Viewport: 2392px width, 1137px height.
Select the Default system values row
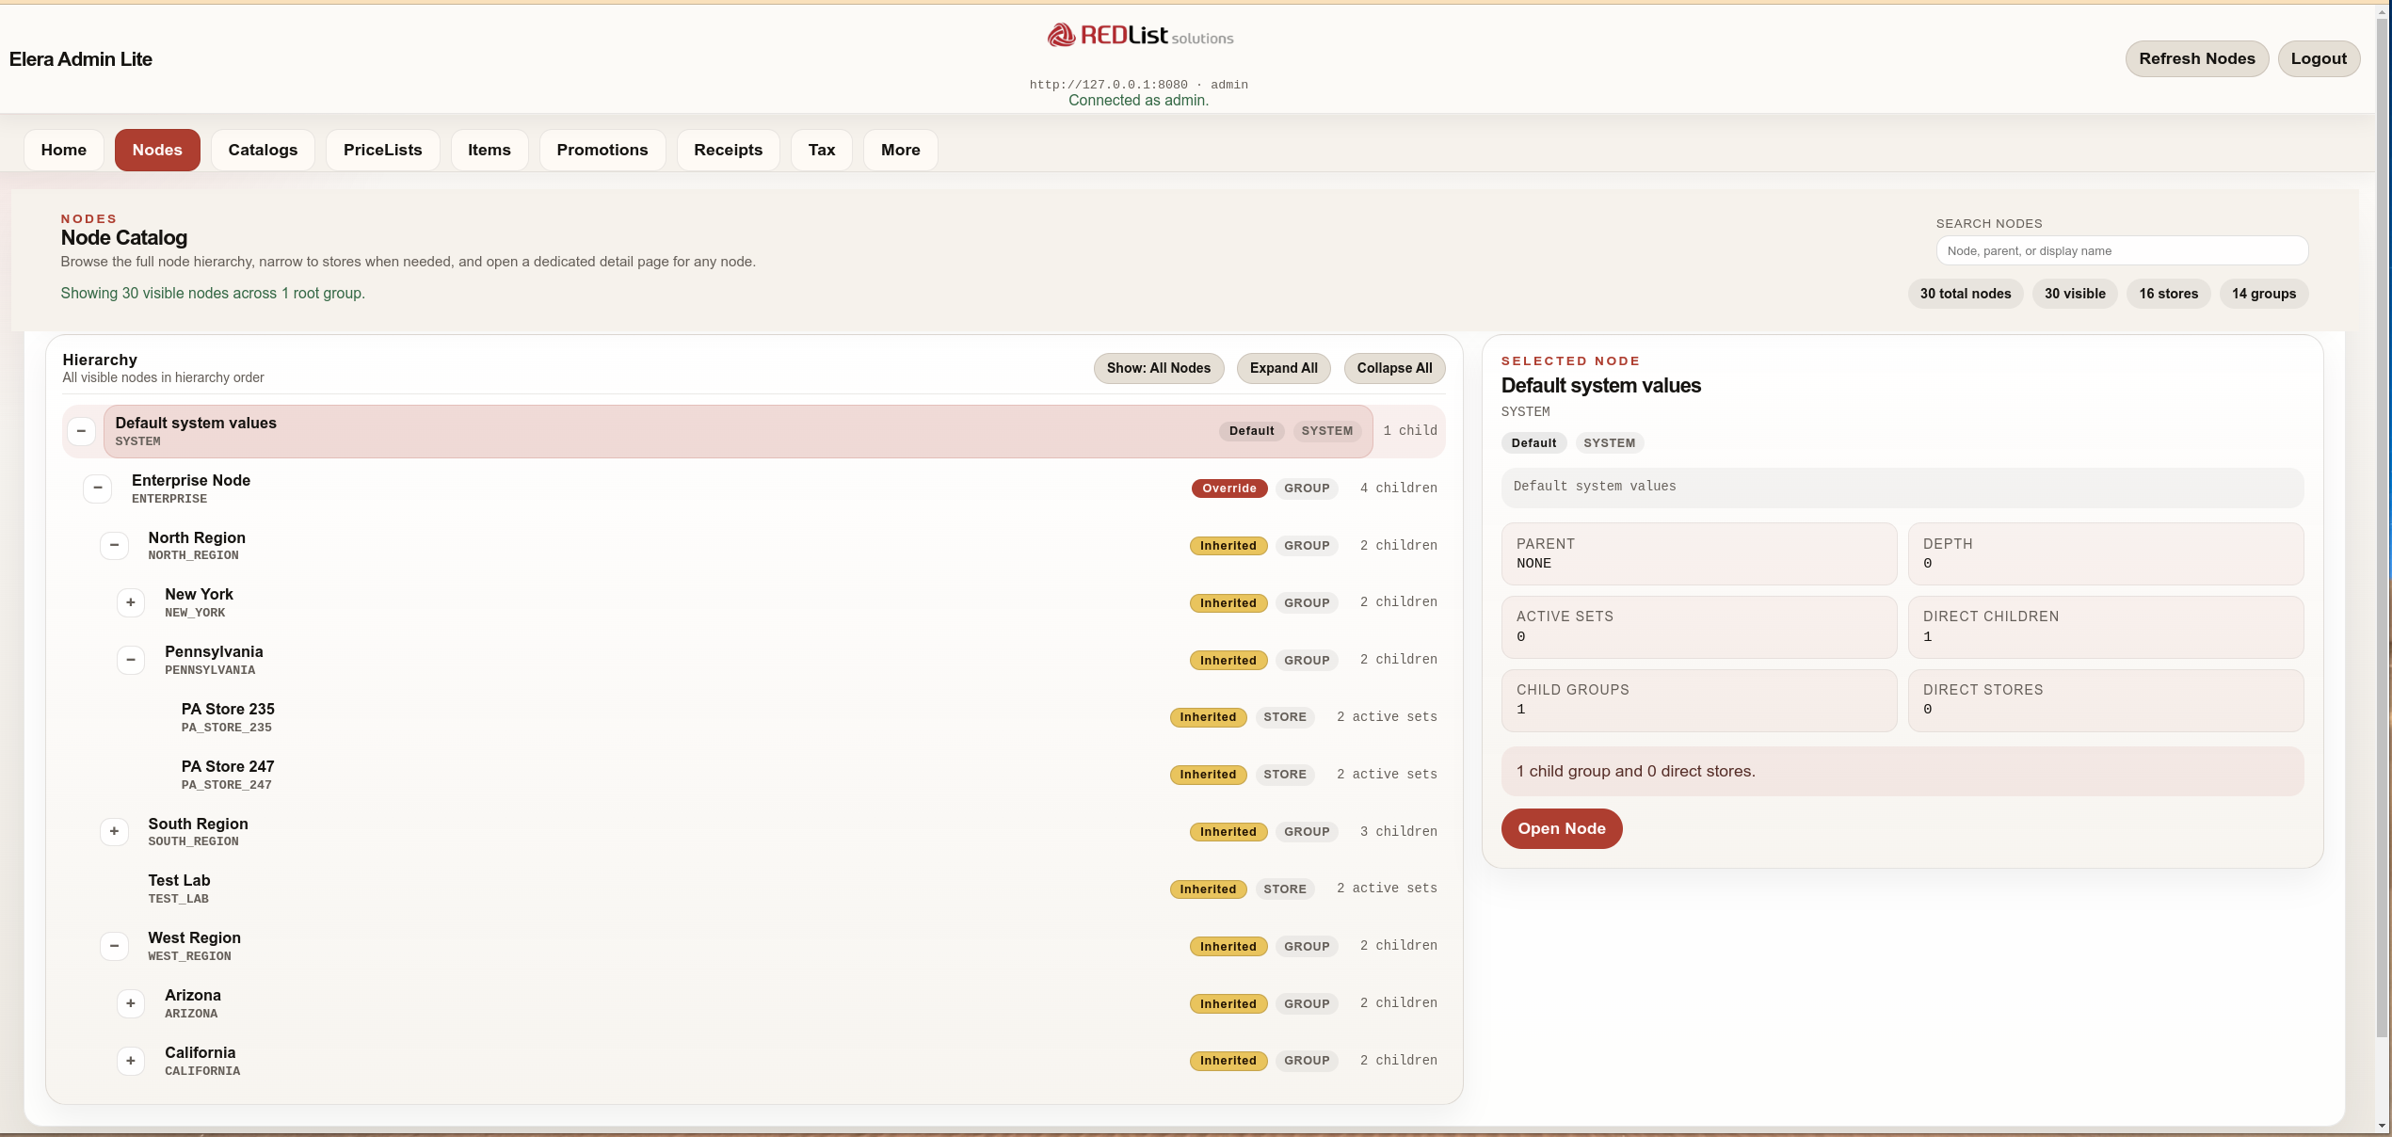[738, 431]
